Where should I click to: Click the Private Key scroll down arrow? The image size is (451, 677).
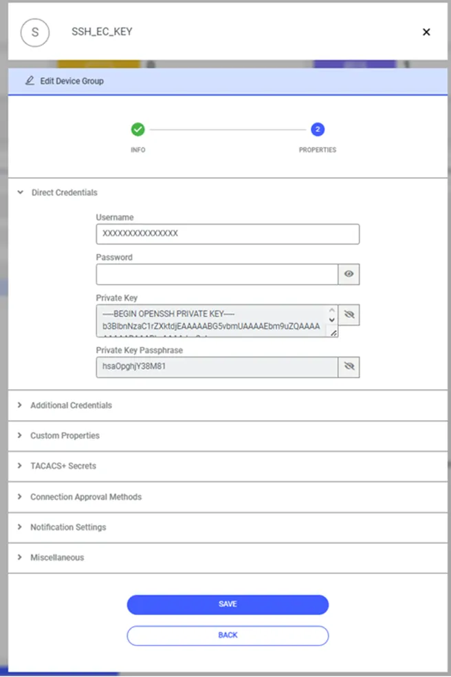pyautogui.click(x=331, y=320)
